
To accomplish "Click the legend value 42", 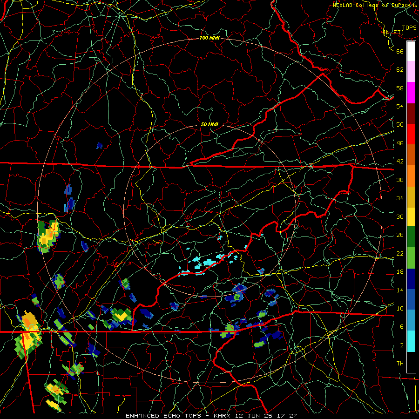I will [400, 162].
